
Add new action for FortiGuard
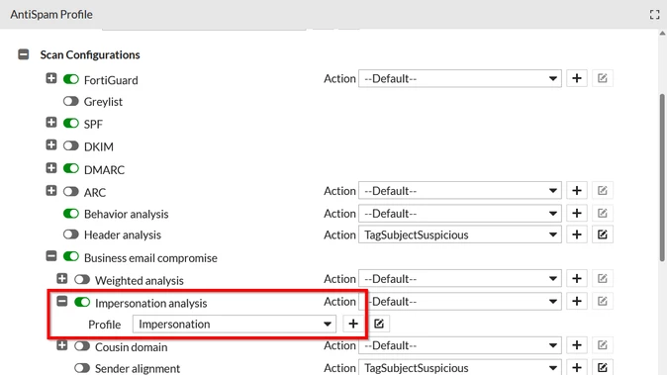[x=577, y=78]
